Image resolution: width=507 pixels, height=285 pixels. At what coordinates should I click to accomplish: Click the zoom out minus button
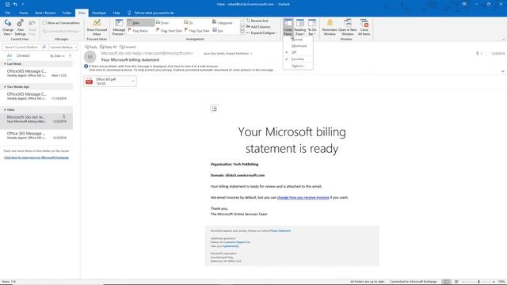tap(463, 282)
